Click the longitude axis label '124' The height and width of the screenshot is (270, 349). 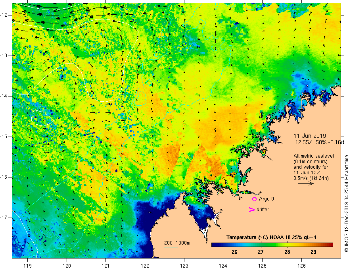coord(223,266)
